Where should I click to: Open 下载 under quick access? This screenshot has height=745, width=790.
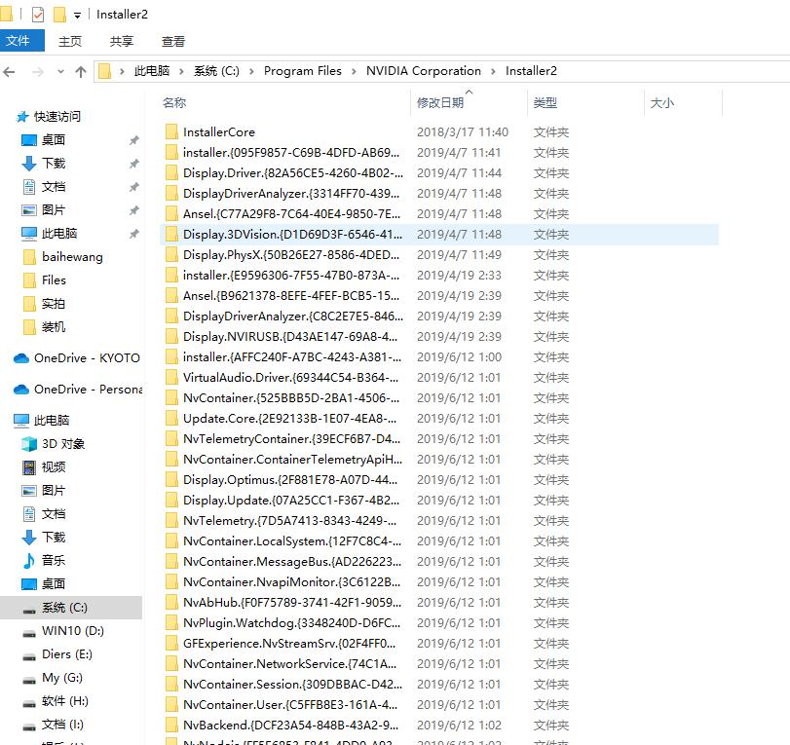(54, 164)
